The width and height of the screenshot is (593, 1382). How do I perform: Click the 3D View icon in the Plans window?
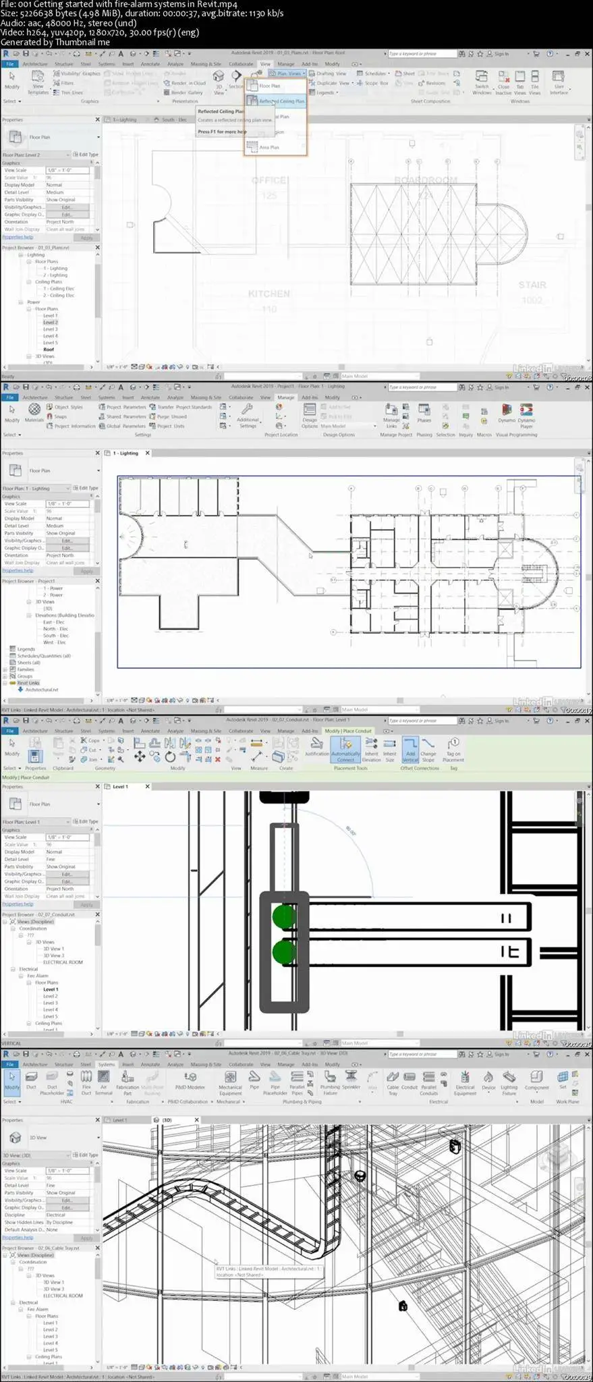coord(219,82)
